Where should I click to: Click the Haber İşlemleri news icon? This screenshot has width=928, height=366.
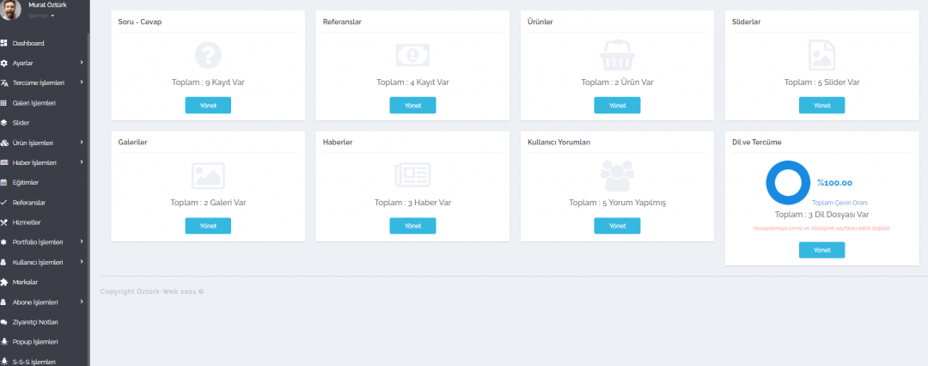3,162
